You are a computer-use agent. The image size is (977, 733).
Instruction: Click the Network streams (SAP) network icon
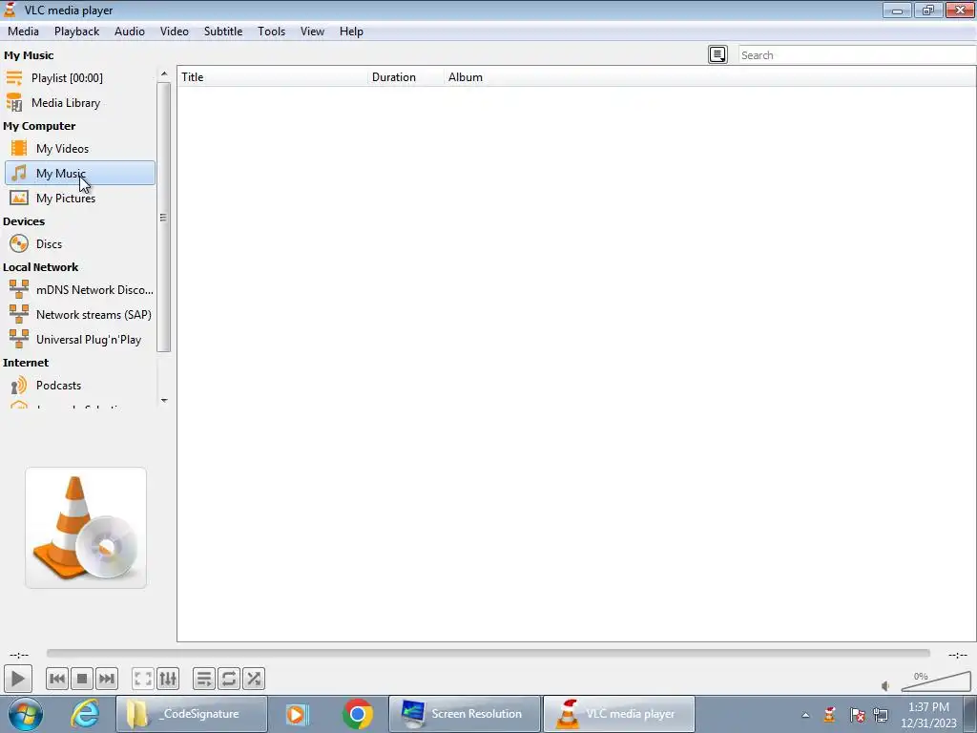[19, 314]
